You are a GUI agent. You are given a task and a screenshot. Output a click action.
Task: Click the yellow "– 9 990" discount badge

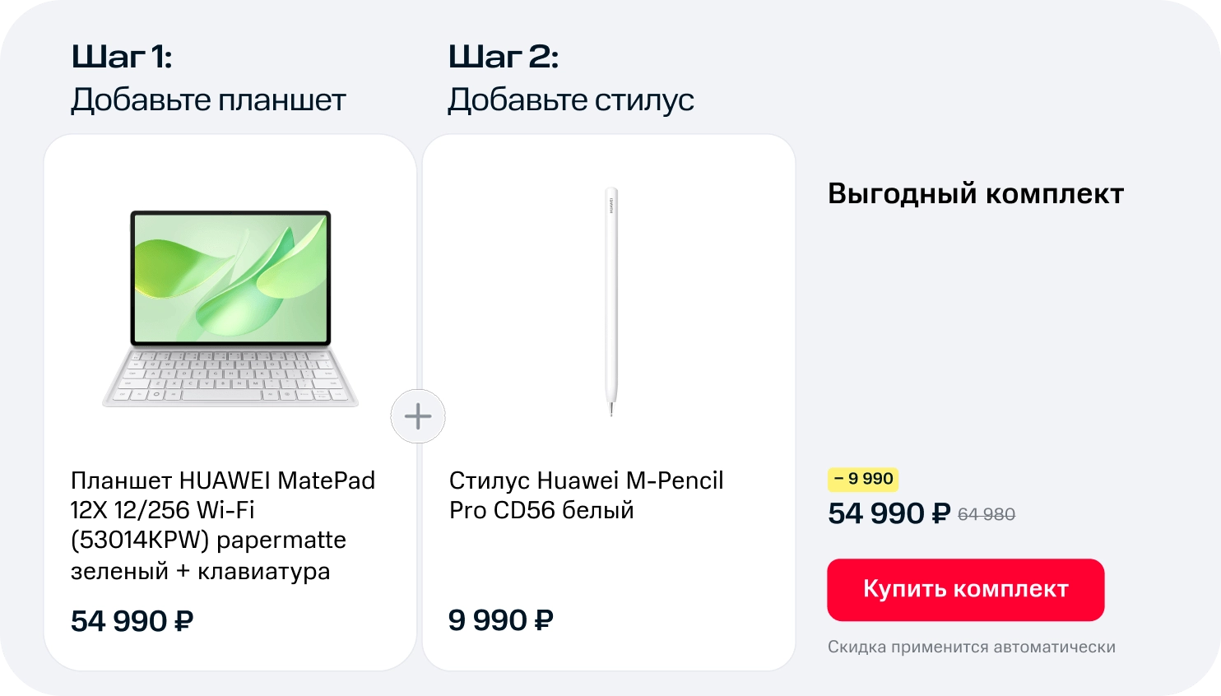pyautogui.click(x=862, y=479)
